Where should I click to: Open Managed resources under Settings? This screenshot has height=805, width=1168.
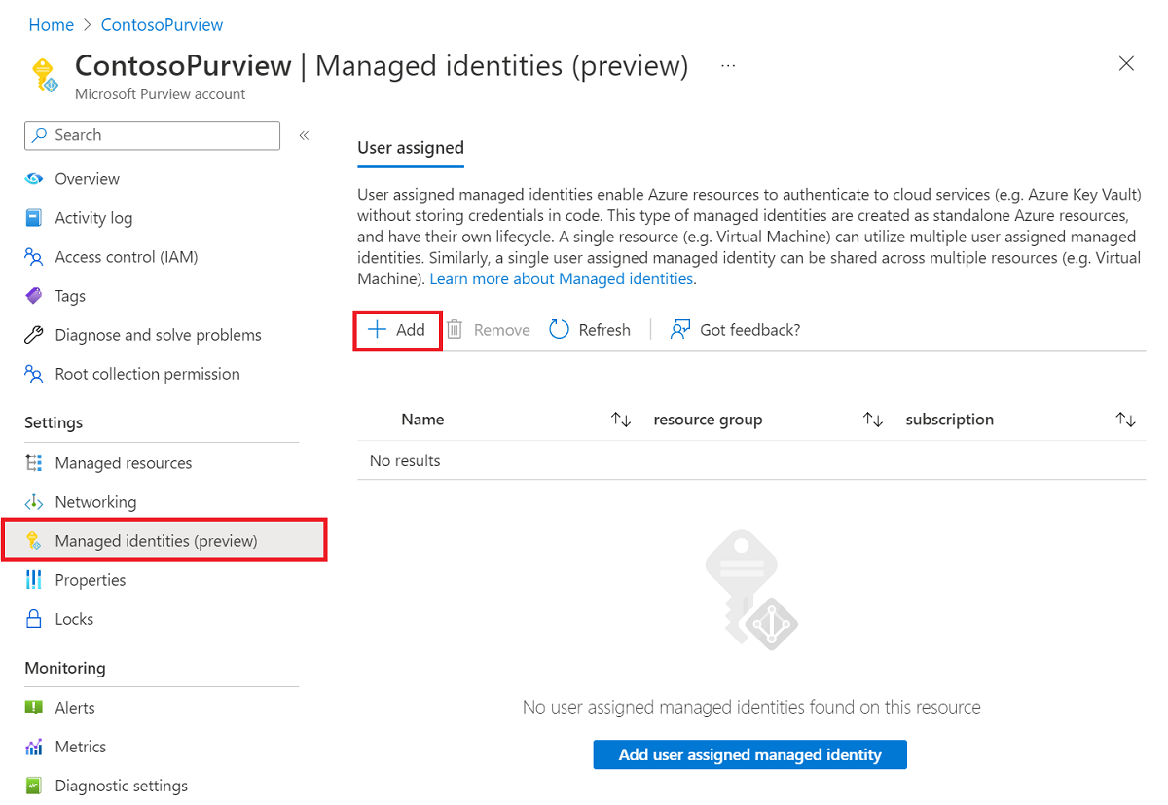click(123, 462)
